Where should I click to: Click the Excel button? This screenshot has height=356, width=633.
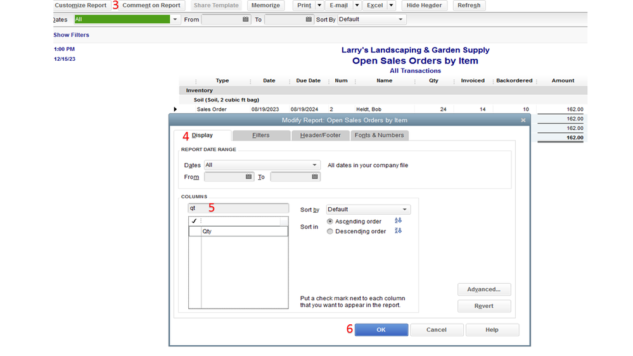[x=374, y=5]
